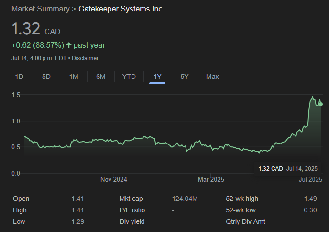Viewport: 329px width, 232px height.
Task: Choose the 1M chart range
Action: click(x=74, y=77)
